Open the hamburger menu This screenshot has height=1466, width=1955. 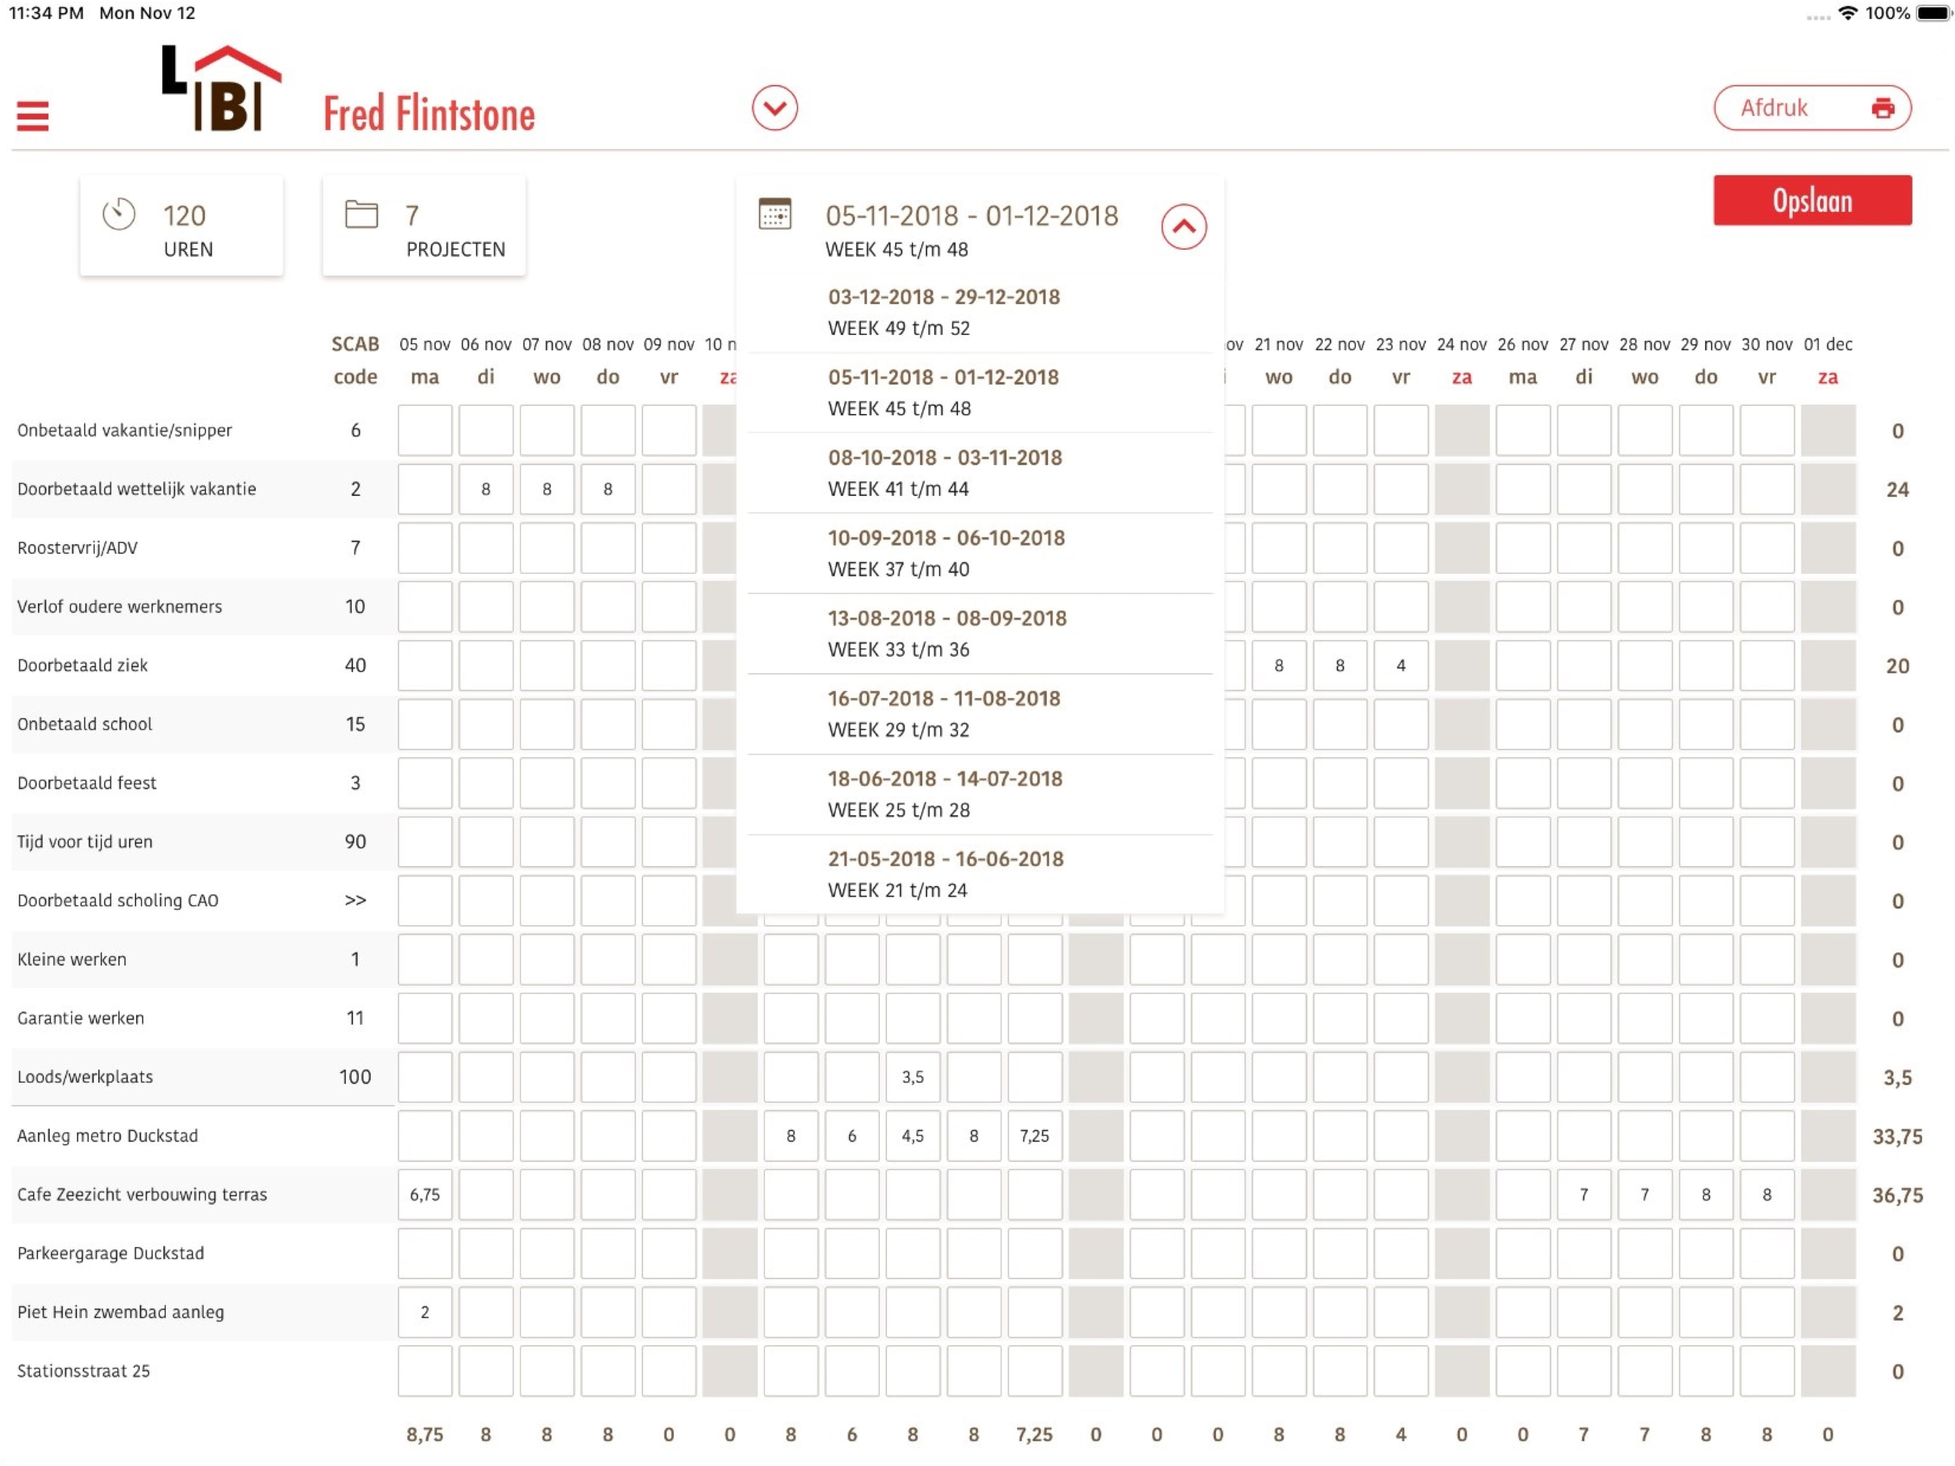(x=33, y=116)
